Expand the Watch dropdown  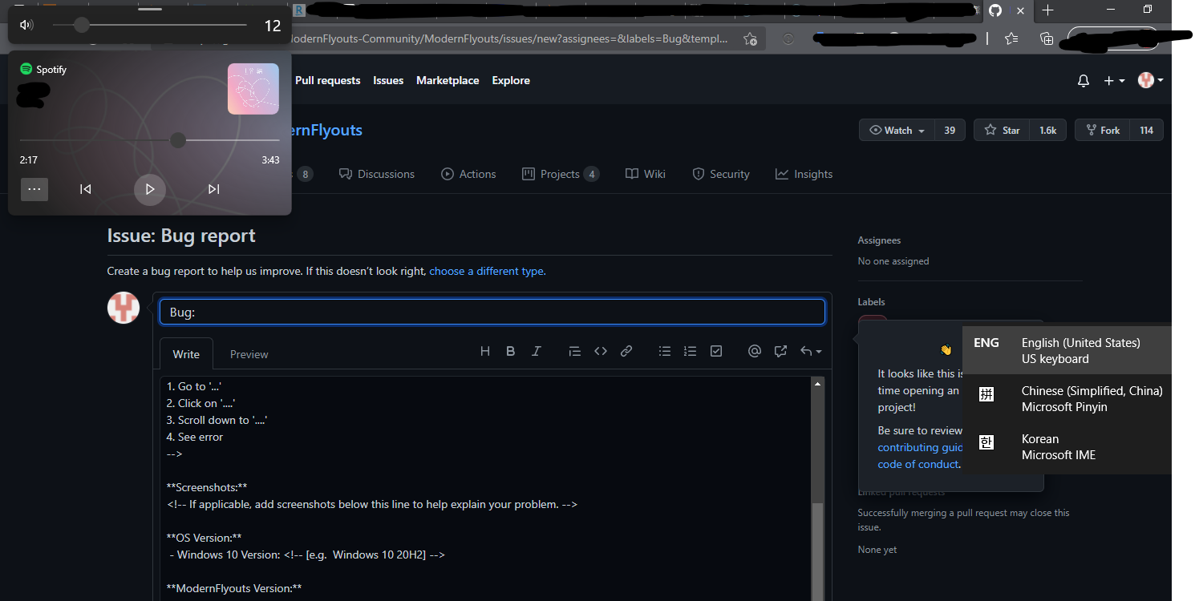896,130
